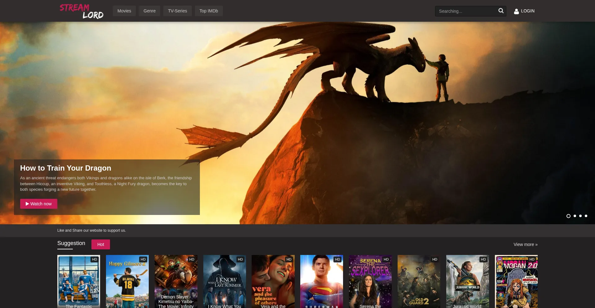Click the LOGIN link
595x308 pixels.
pos(527,11)
